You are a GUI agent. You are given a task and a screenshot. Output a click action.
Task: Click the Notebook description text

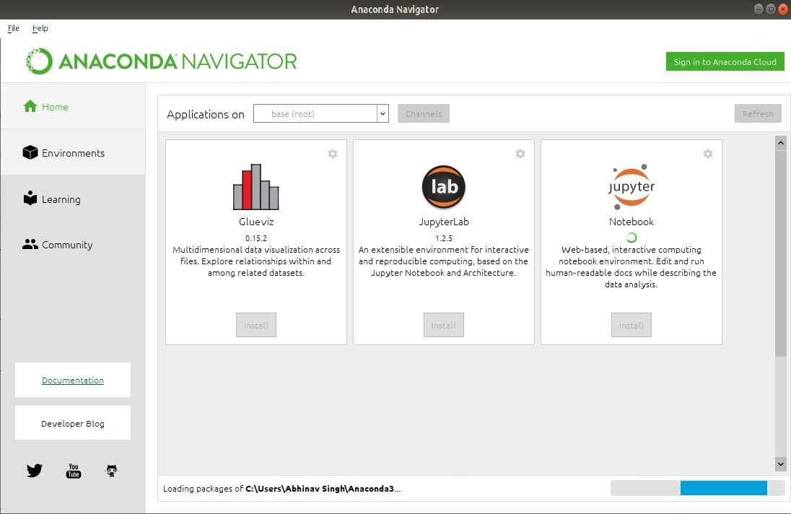[631, 267]
